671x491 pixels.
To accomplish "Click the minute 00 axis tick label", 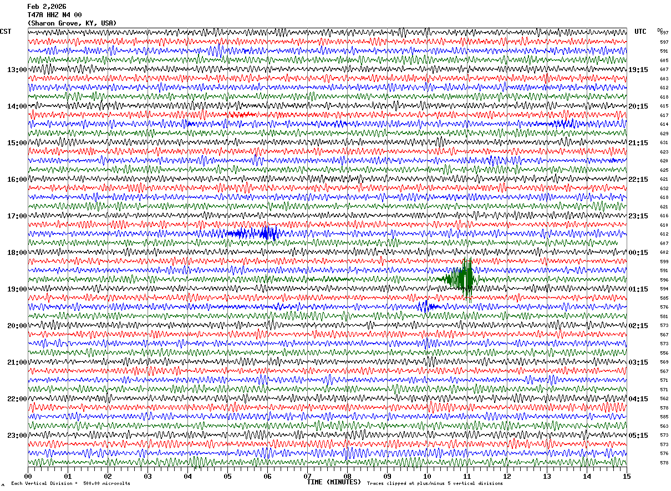I will click(x=28, y=477).
